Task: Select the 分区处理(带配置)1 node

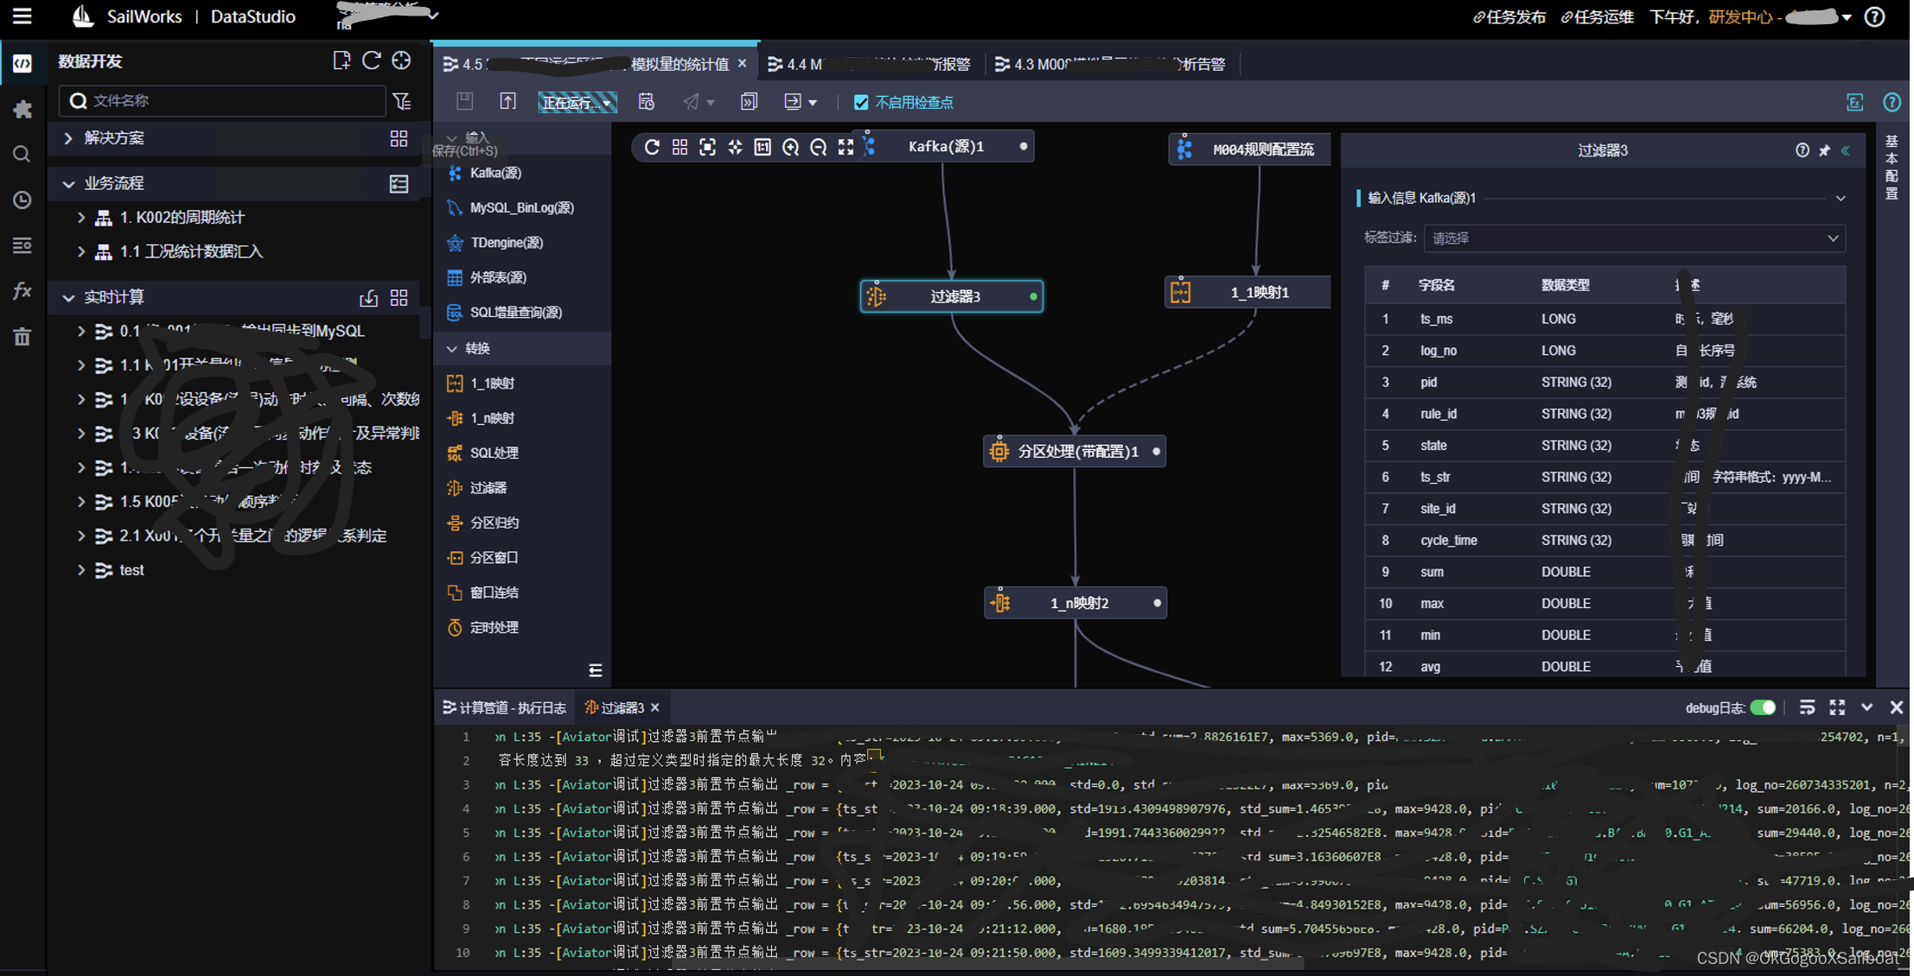Action: coord(1075,451)
